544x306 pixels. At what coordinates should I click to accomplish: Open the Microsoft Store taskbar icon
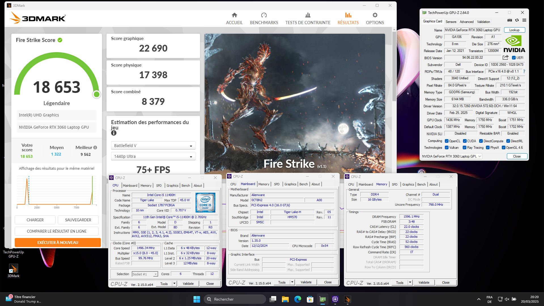tap(310, 299)
